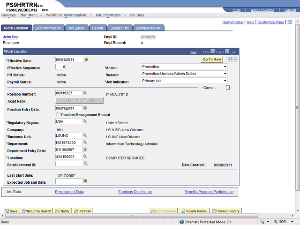Click the Sign out link
Image resolution: width=300 pixels, height=225 pixels.
tap(290, 10)
